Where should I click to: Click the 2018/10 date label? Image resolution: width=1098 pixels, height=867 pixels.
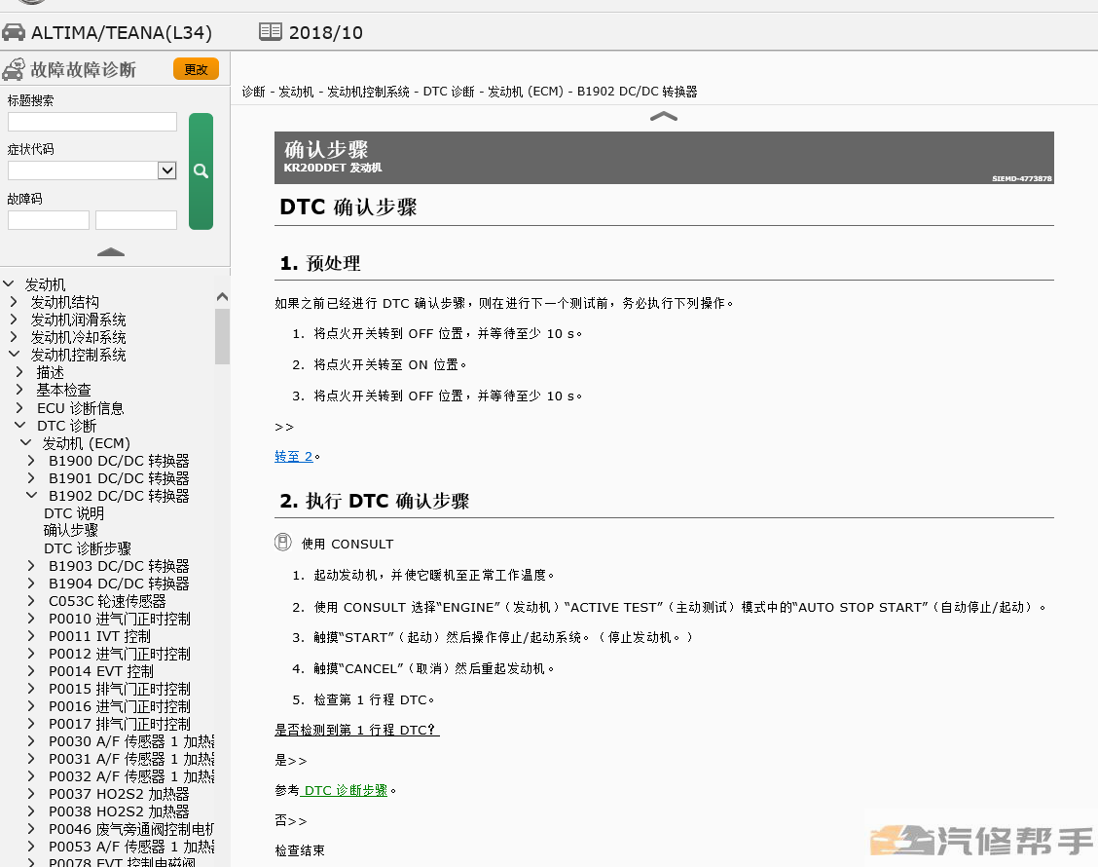(326, 32)
